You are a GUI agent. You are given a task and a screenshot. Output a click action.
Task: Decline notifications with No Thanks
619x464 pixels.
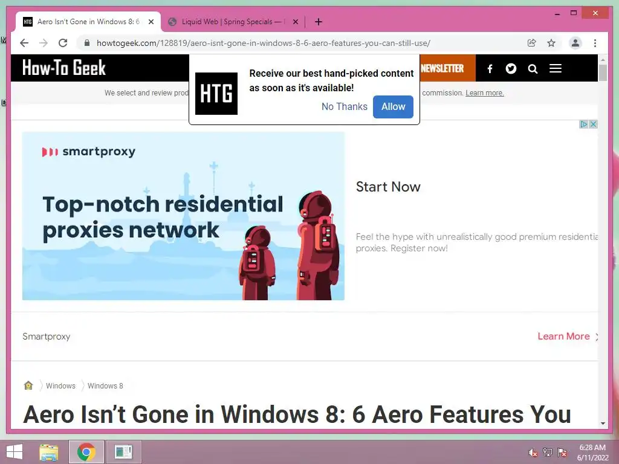tap(344, 106)
